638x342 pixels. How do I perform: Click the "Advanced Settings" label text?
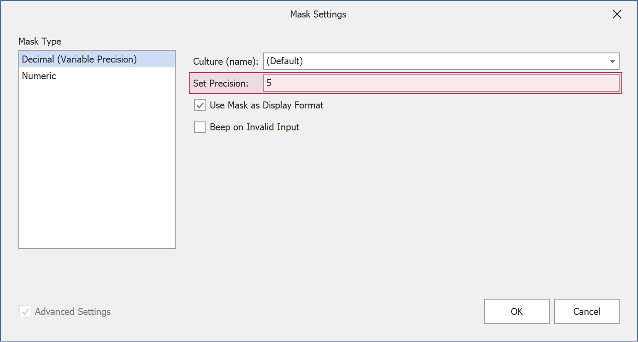pyautogui.click(x=73, y=312)
